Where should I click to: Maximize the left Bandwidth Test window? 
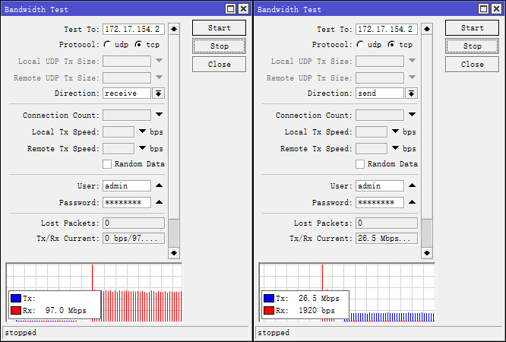230,8
